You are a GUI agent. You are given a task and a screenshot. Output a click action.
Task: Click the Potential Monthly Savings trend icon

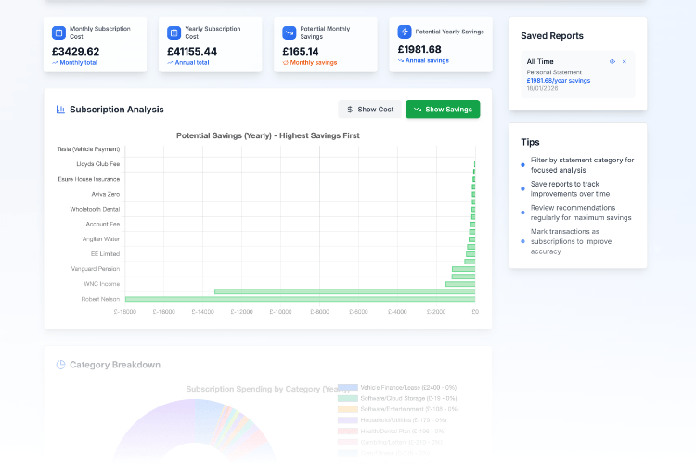coord(289,32)
